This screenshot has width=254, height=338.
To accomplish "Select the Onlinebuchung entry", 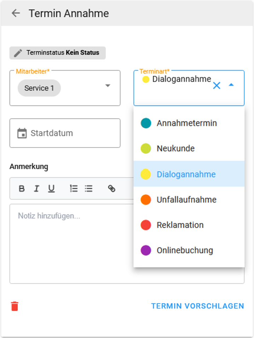I will 189,250.
